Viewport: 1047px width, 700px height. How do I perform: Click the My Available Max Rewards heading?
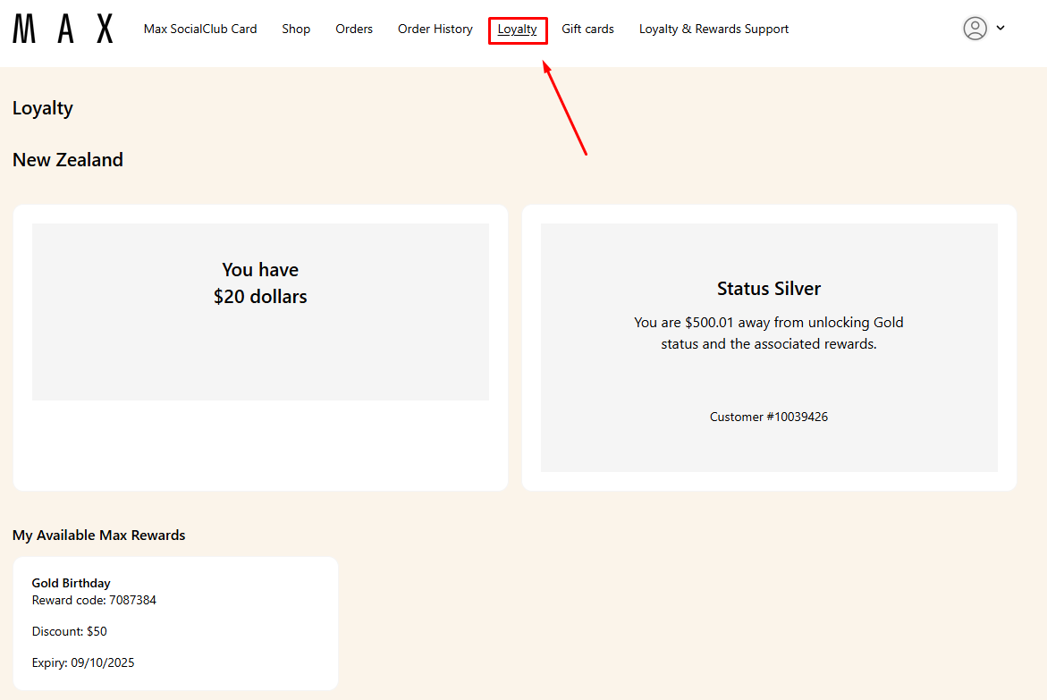pyautogui.click(x=99, y=536)
